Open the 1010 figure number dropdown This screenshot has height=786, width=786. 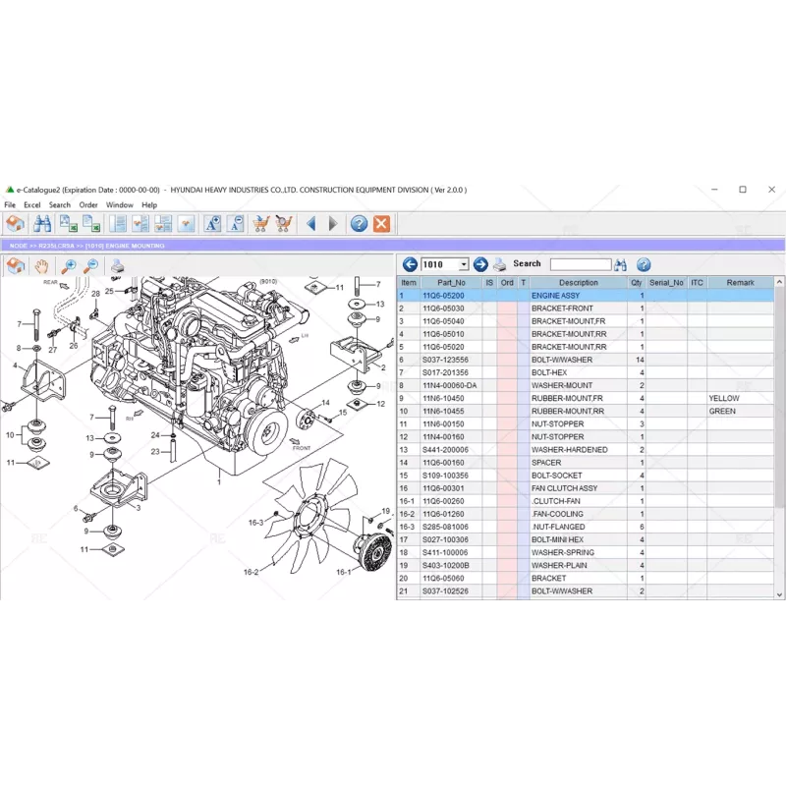point(464,264)
